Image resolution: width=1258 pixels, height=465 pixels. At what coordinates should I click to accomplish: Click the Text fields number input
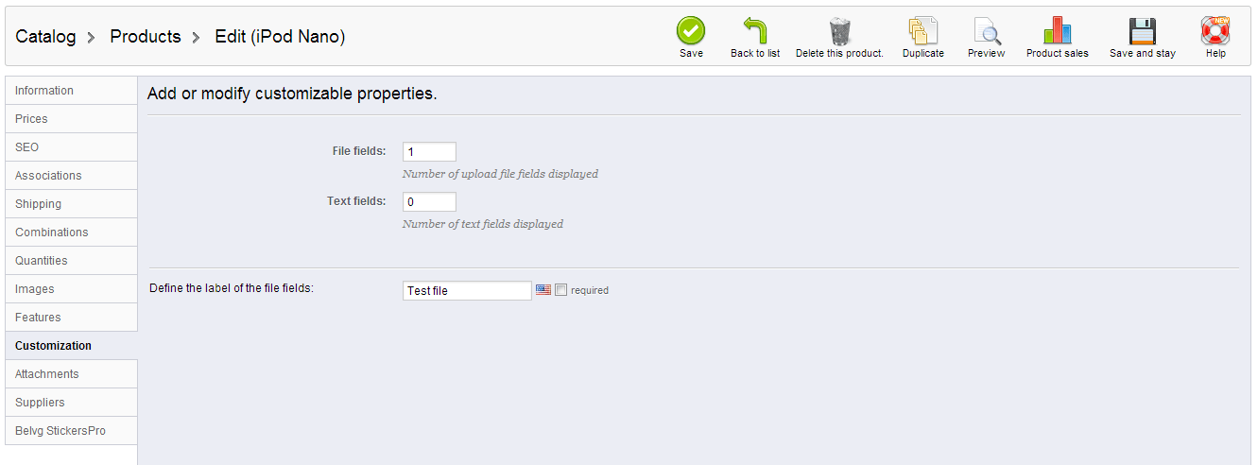429,202
